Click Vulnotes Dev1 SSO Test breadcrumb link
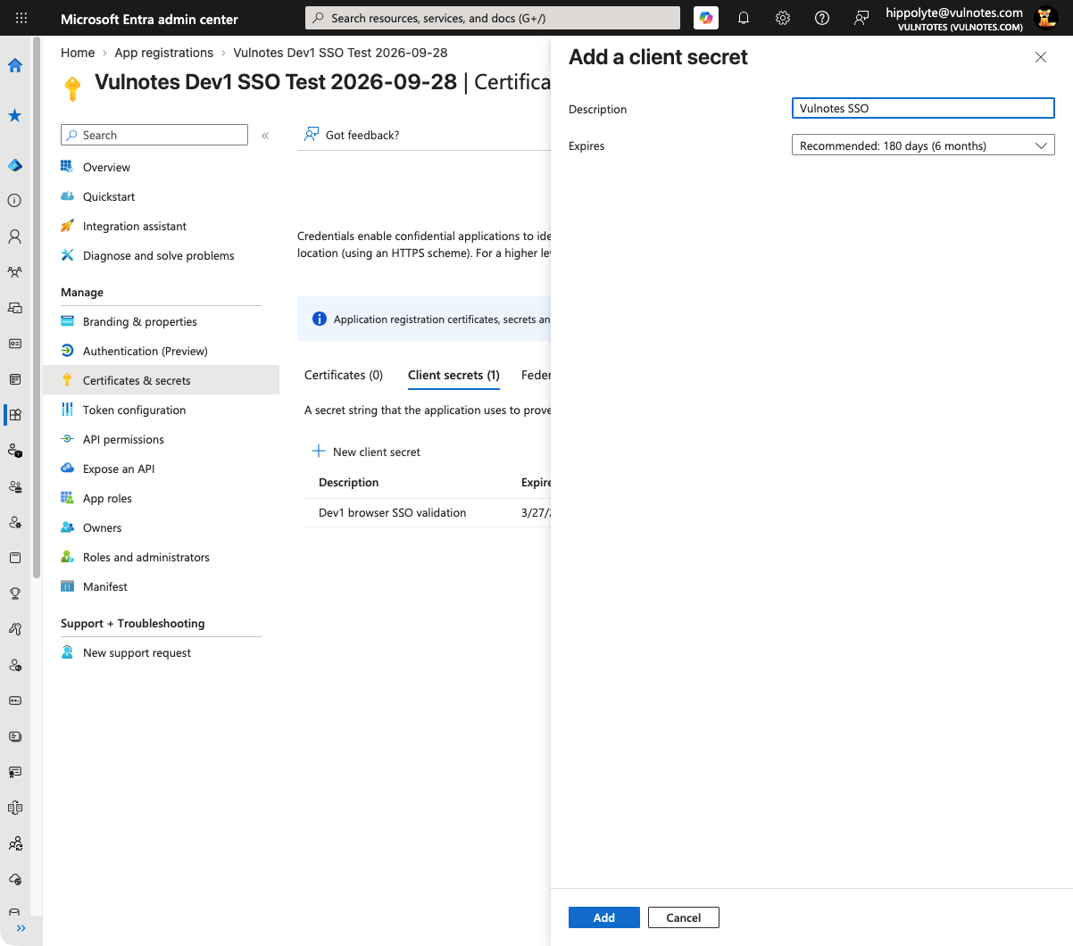 tap(340, 53)
